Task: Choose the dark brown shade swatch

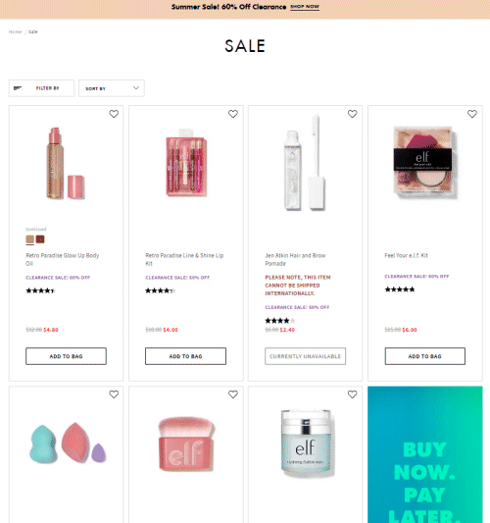Action: (40, 239)
